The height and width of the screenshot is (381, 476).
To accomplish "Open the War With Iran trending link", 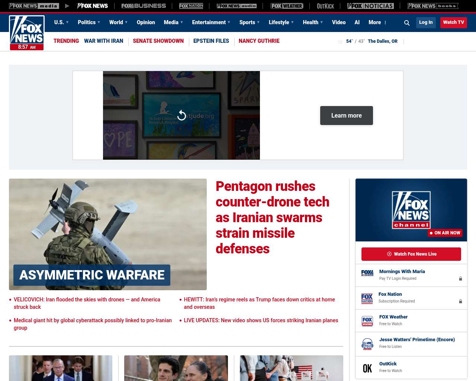I will [103, 41].
